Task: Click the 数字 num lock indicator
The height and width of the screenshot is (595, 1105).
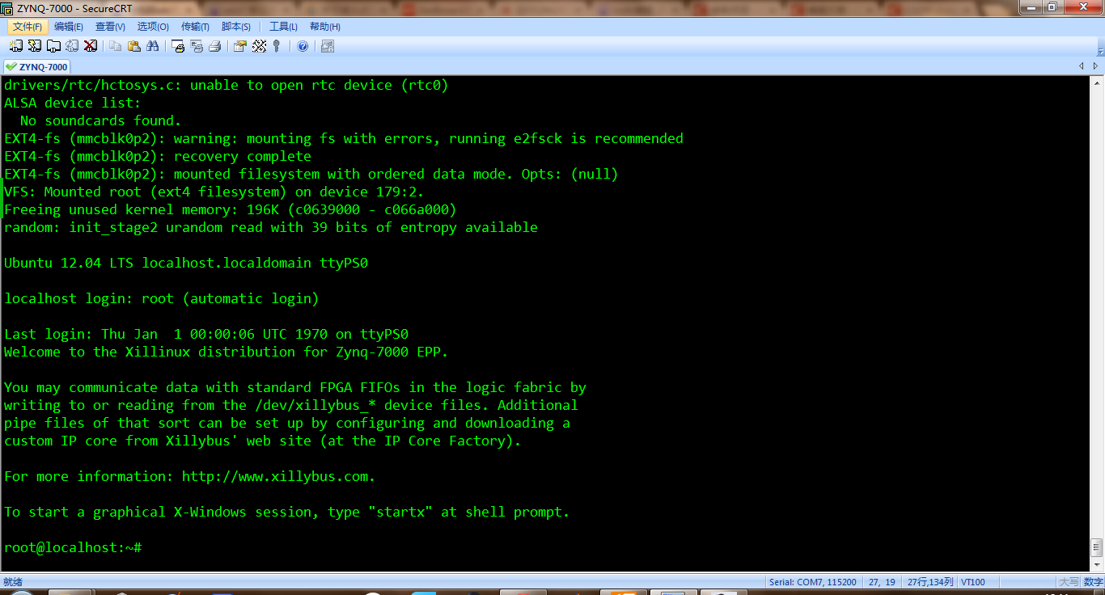Action: point(1092,582)
